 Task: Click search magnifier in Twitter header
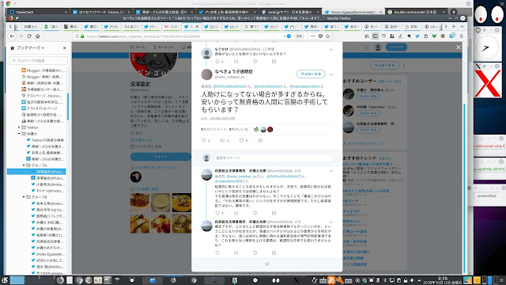pos(366,47)
